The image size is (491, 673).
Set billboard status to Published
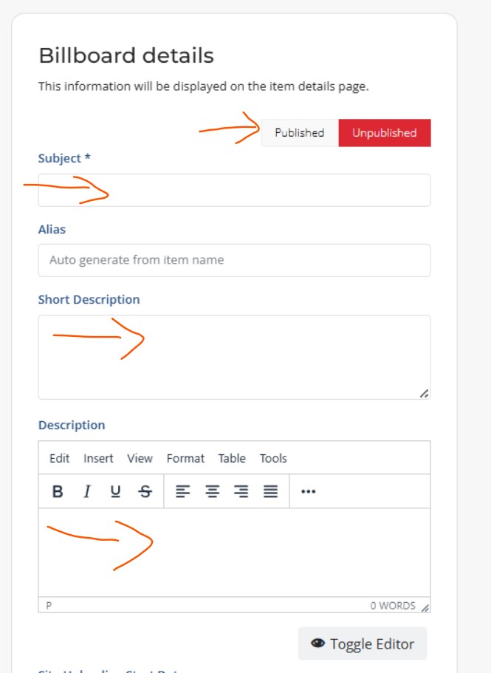[x=300, y=133]
